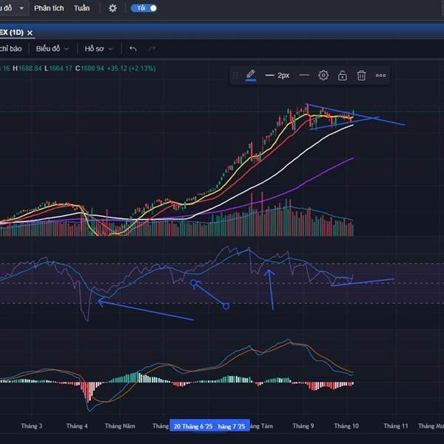Grab the floating toolbar drag handle
Viewport: 444px width, 444px height.
tap(235, 75)
